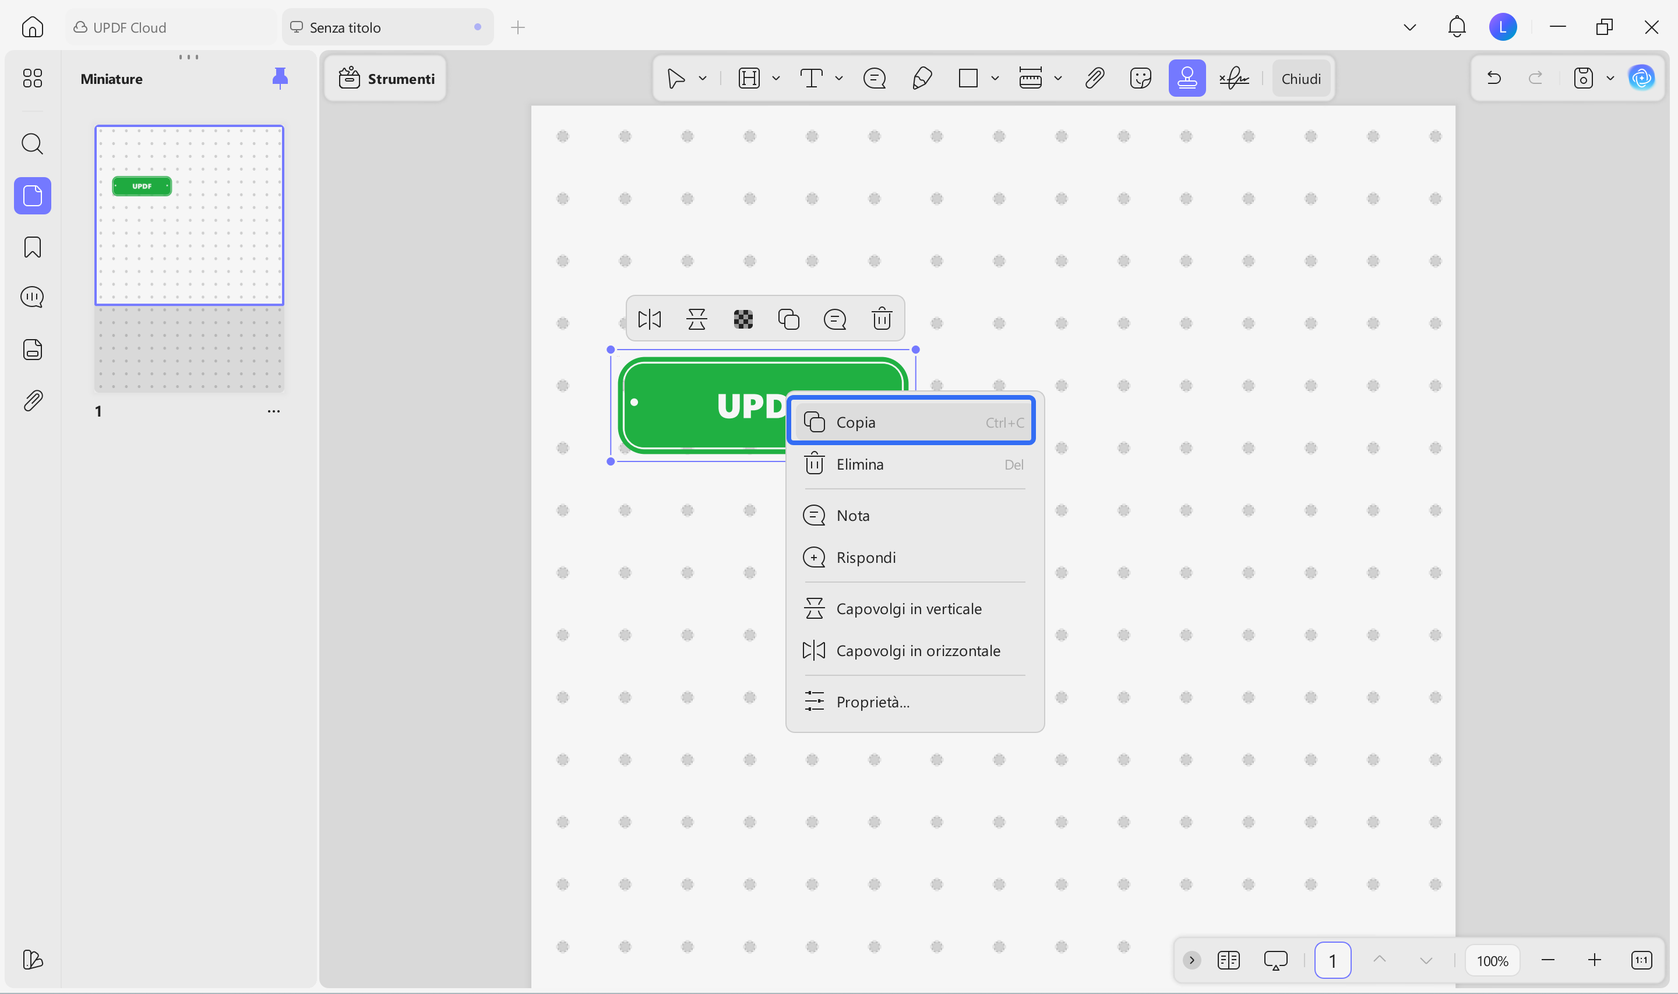The width and height of the screenshot is (1678, 994).
Task: Undo the last action
Action: tap(1494, 79)
